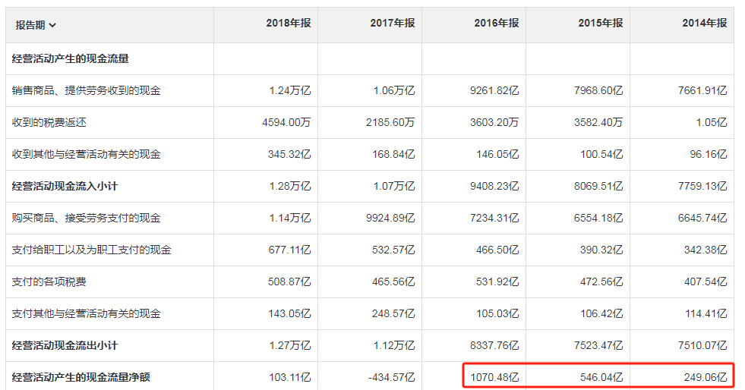Select 支付给职工以及为职工支付的现金 row label

pyautogui.click(x=91, y=250)
